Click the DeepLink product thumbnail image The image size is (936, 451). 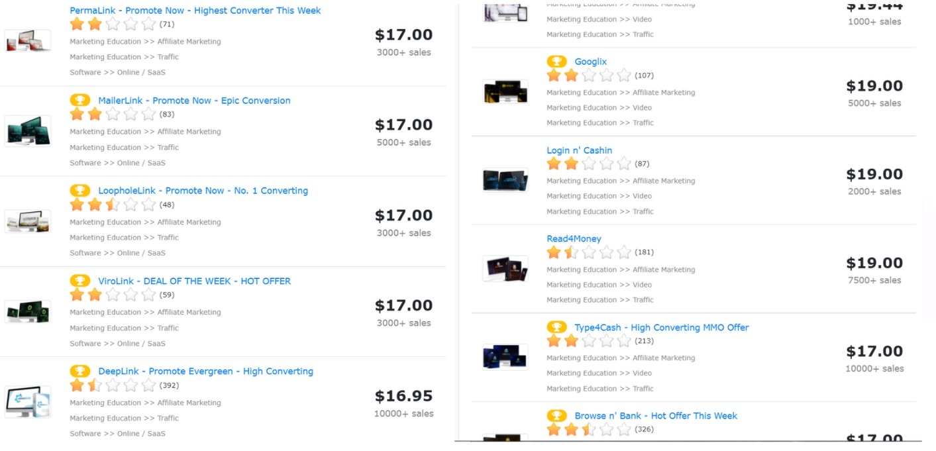tap(28, 402)
